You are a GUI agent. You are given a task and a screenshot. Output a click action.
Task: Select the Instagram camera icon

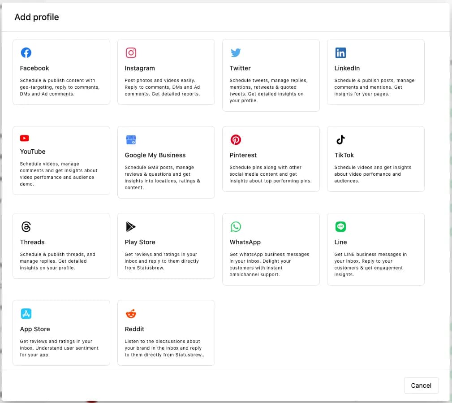(131, 53)
